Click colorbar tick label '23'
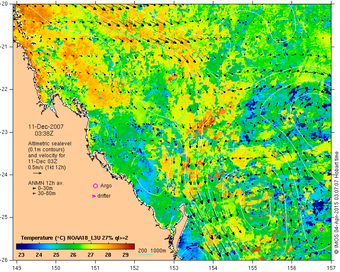 point(22,255)
